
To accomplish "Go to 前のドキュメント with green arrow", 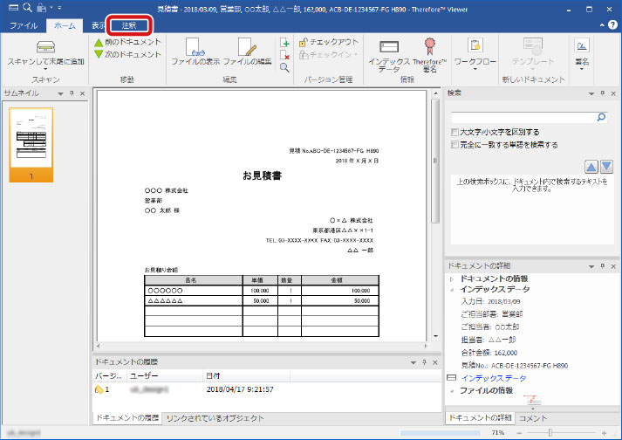I will pyautogui.click(x=127, y=42).
